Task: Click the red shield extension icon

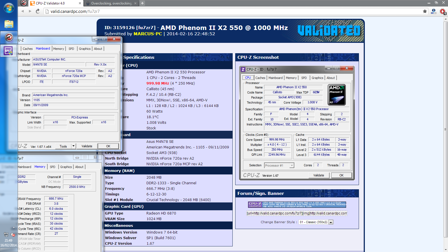Action: point(443,11)
